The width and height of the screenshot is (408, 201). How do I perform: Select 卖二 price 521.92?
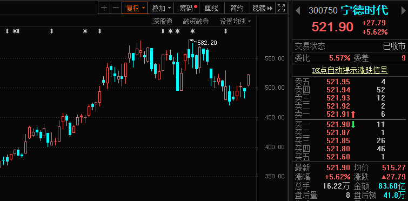(x=338, y=106)
